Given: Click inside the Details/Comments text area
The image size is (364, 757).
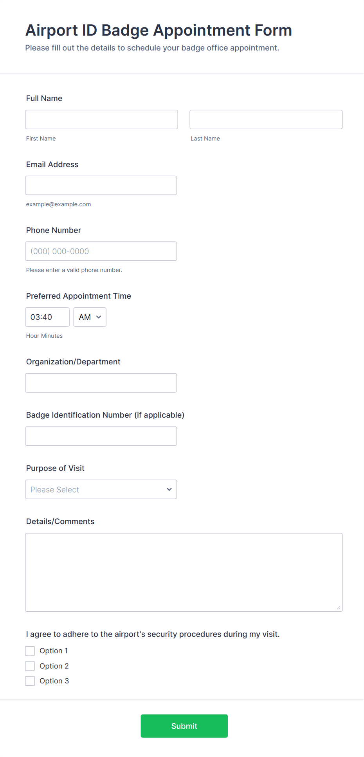Looking at the screenshot, I should pos(184,572).
